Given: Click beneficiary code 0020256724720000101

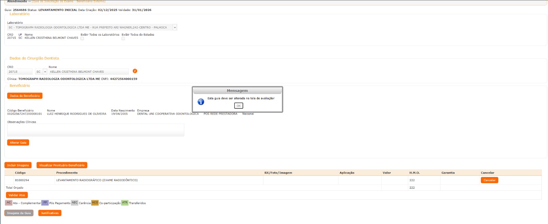Looking at the screenshot, I should click(x=25, y=114).
